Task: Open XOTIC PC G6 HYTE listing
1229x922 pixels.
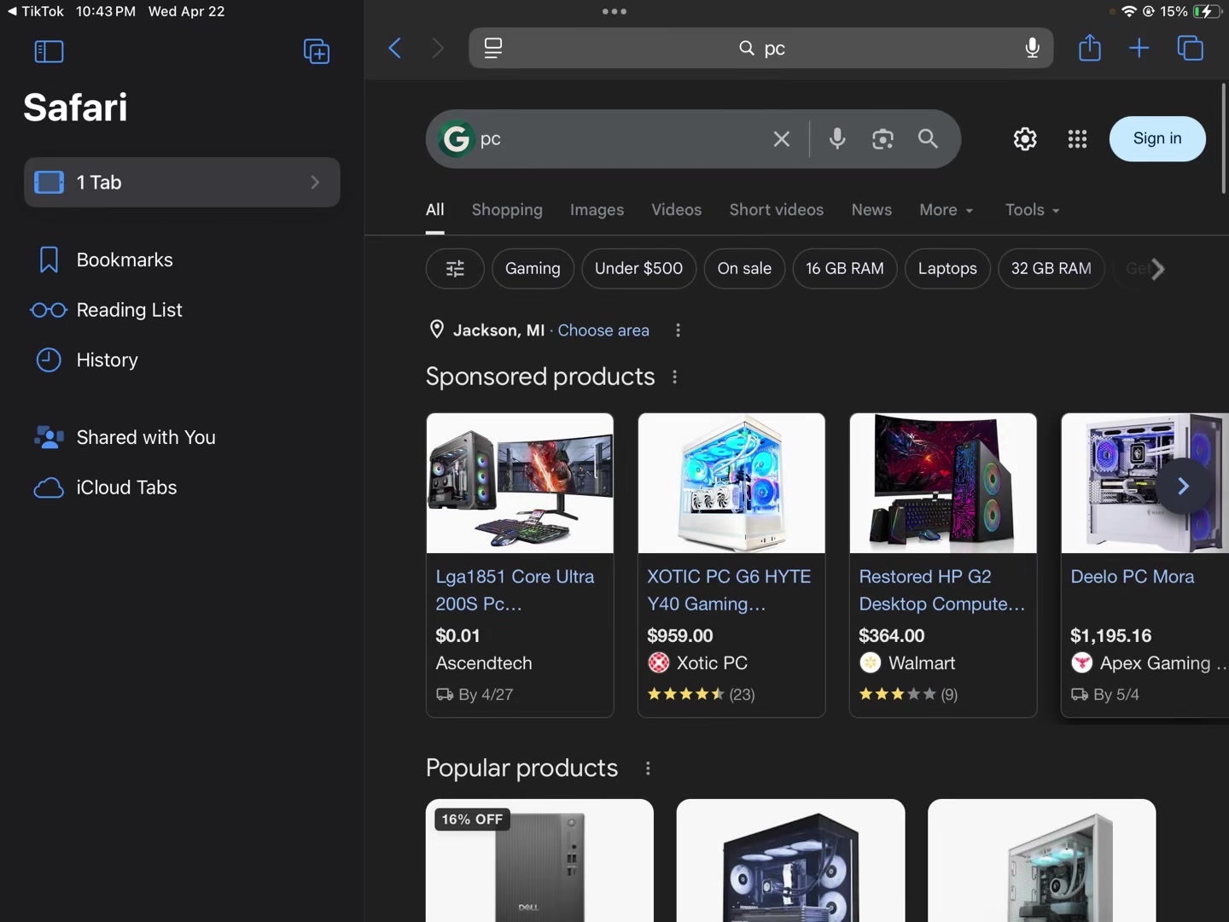Action: pyautogui.click(x=729, y=590)
